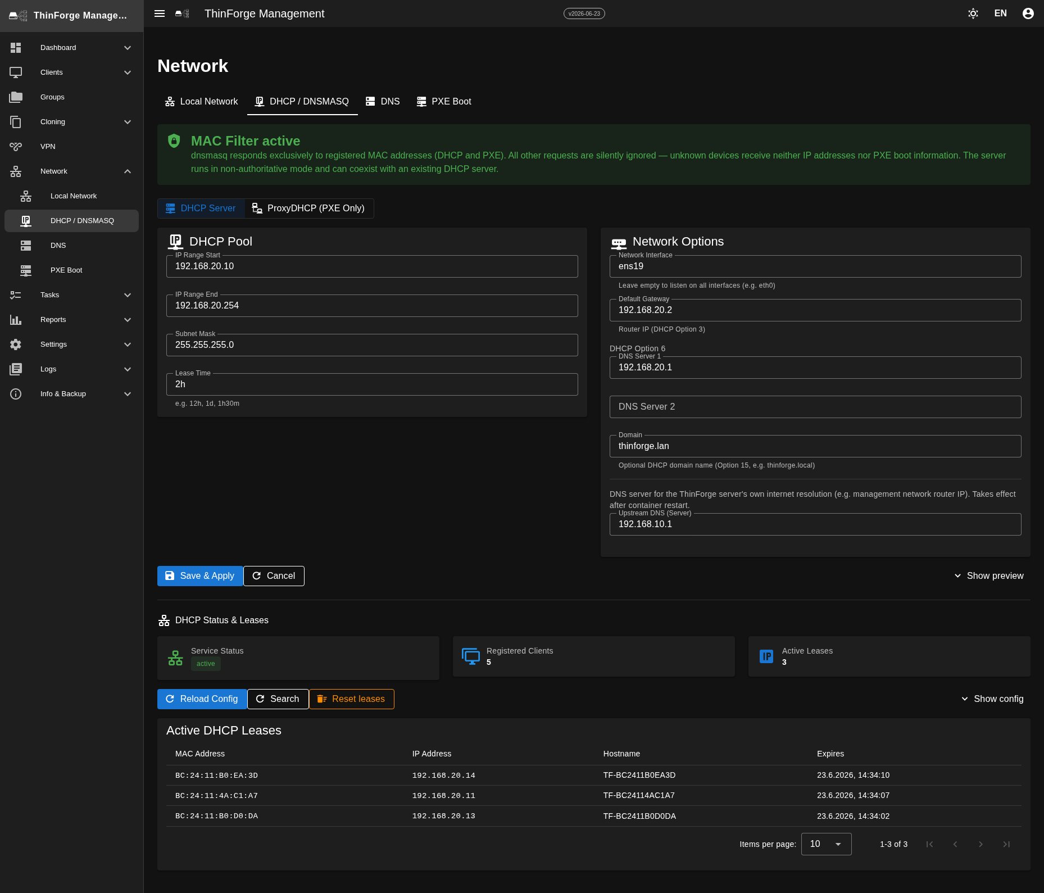Click the DHCP Status & Leases header icon

coord(164,620)
